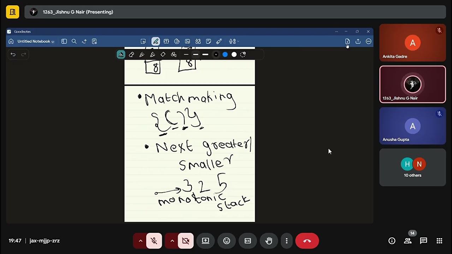Viewport: 452px width, 254px height.
Task: Open the document reader view icon
Action: point(94,41)
